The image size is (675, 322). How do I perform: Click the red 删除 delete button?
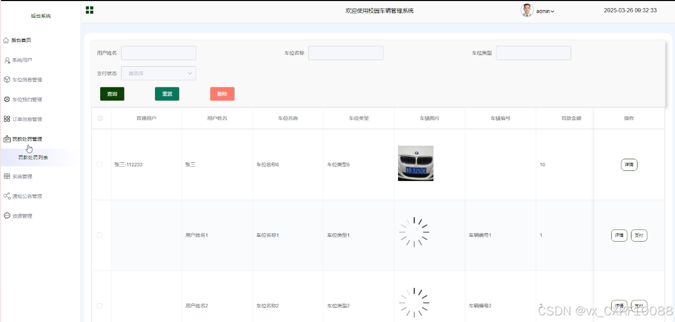click(222, 94)
